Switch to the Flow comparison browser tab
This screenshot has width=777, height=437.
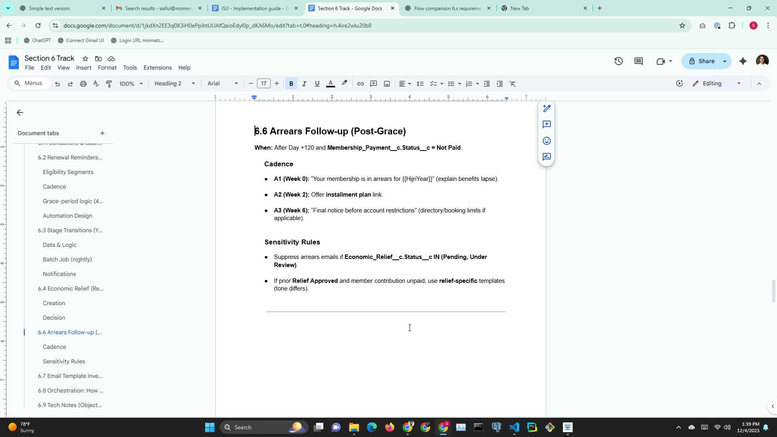[447, 8]
